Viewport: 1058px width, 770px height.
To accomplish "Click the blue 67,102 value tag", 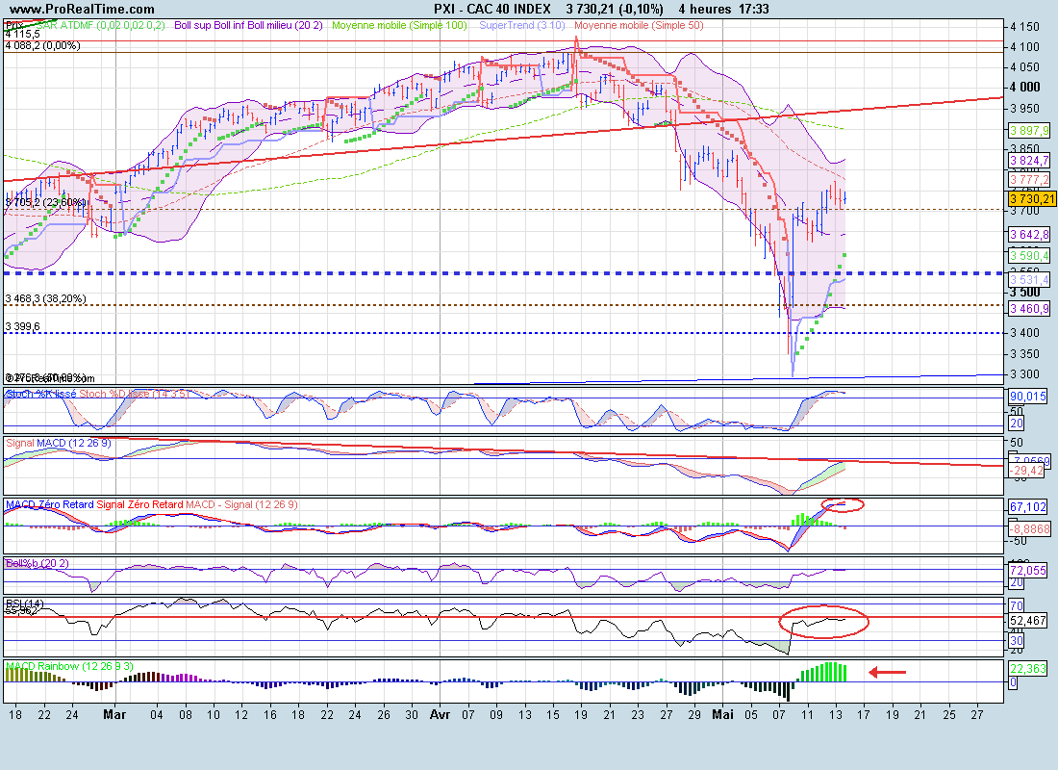I will coord(1028,506).
